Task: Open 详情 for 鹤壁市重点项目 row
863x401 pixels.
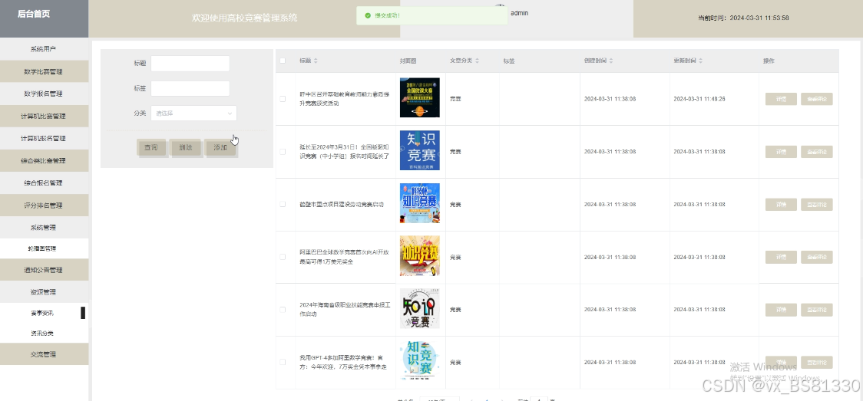Action: click(x=781, y=205)
